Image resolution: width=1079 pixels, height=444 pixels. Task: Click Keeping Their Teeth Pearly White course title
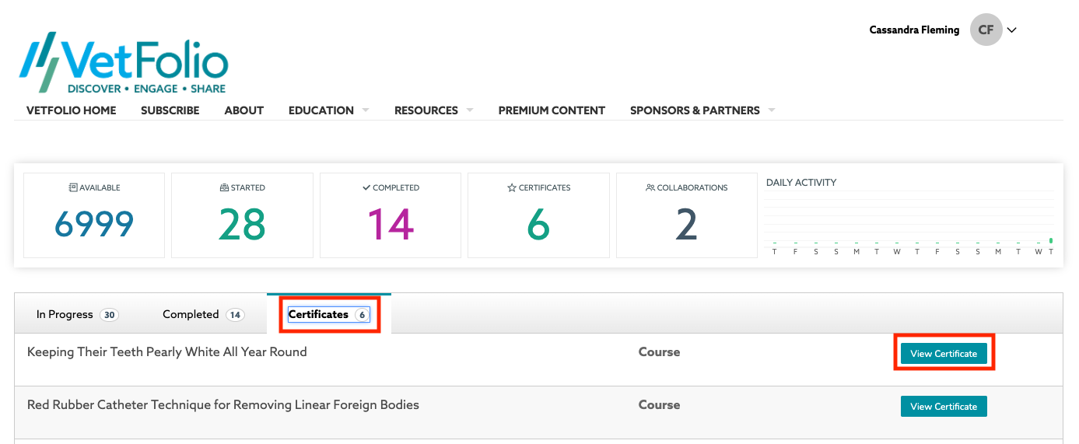(167, 352)
